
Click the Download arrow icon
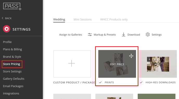(124, 35)
